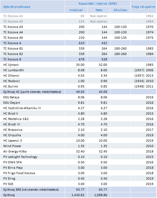The height and width of the screenshot is (198, 157).
Task: Select the 'HC Orqusha' row label
Action: pyautogui.click(x=12, y=135)
